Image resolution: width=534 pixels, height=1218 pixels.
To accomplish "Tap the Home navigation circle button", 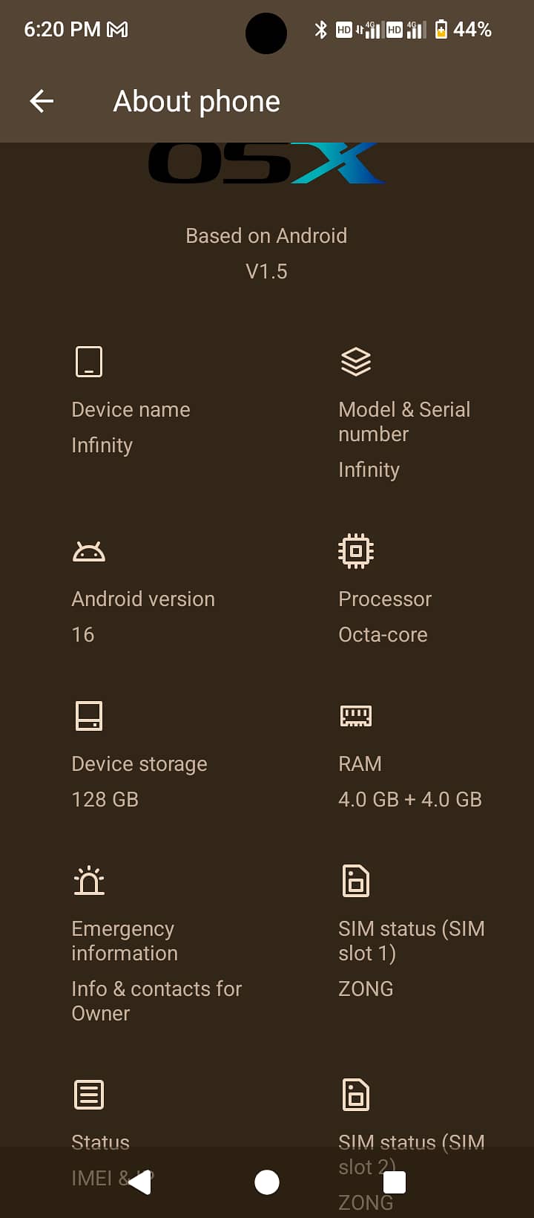I will coord(267,1182).
